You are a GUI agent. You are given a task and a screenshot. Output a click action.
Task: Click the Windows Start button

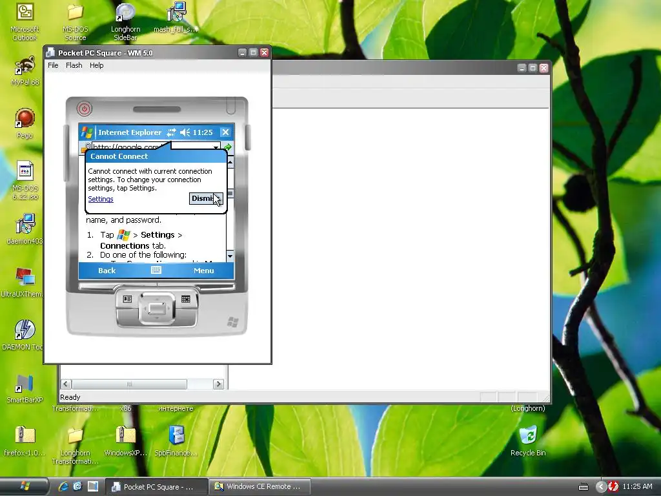point(25,486)
